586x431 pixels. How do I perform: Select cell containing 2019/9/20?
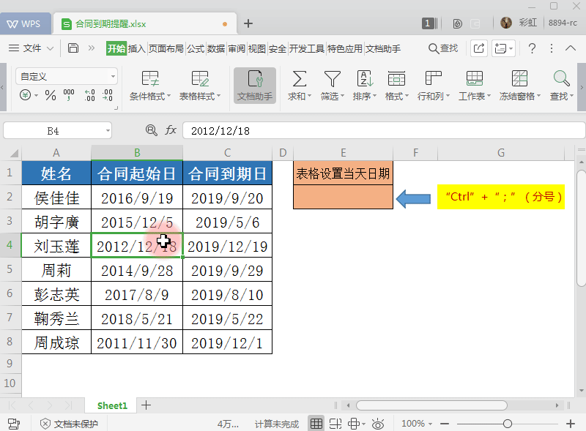(227, 198)
